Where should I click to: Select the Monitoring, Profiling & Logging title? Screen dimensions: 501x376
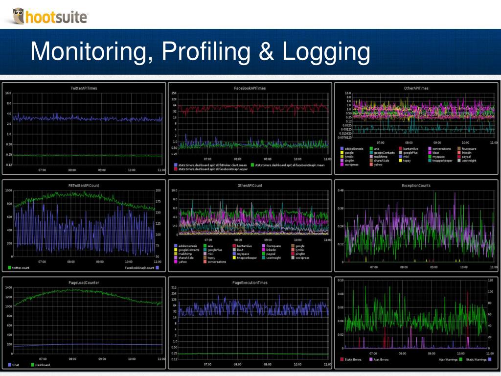pos(200,51)
